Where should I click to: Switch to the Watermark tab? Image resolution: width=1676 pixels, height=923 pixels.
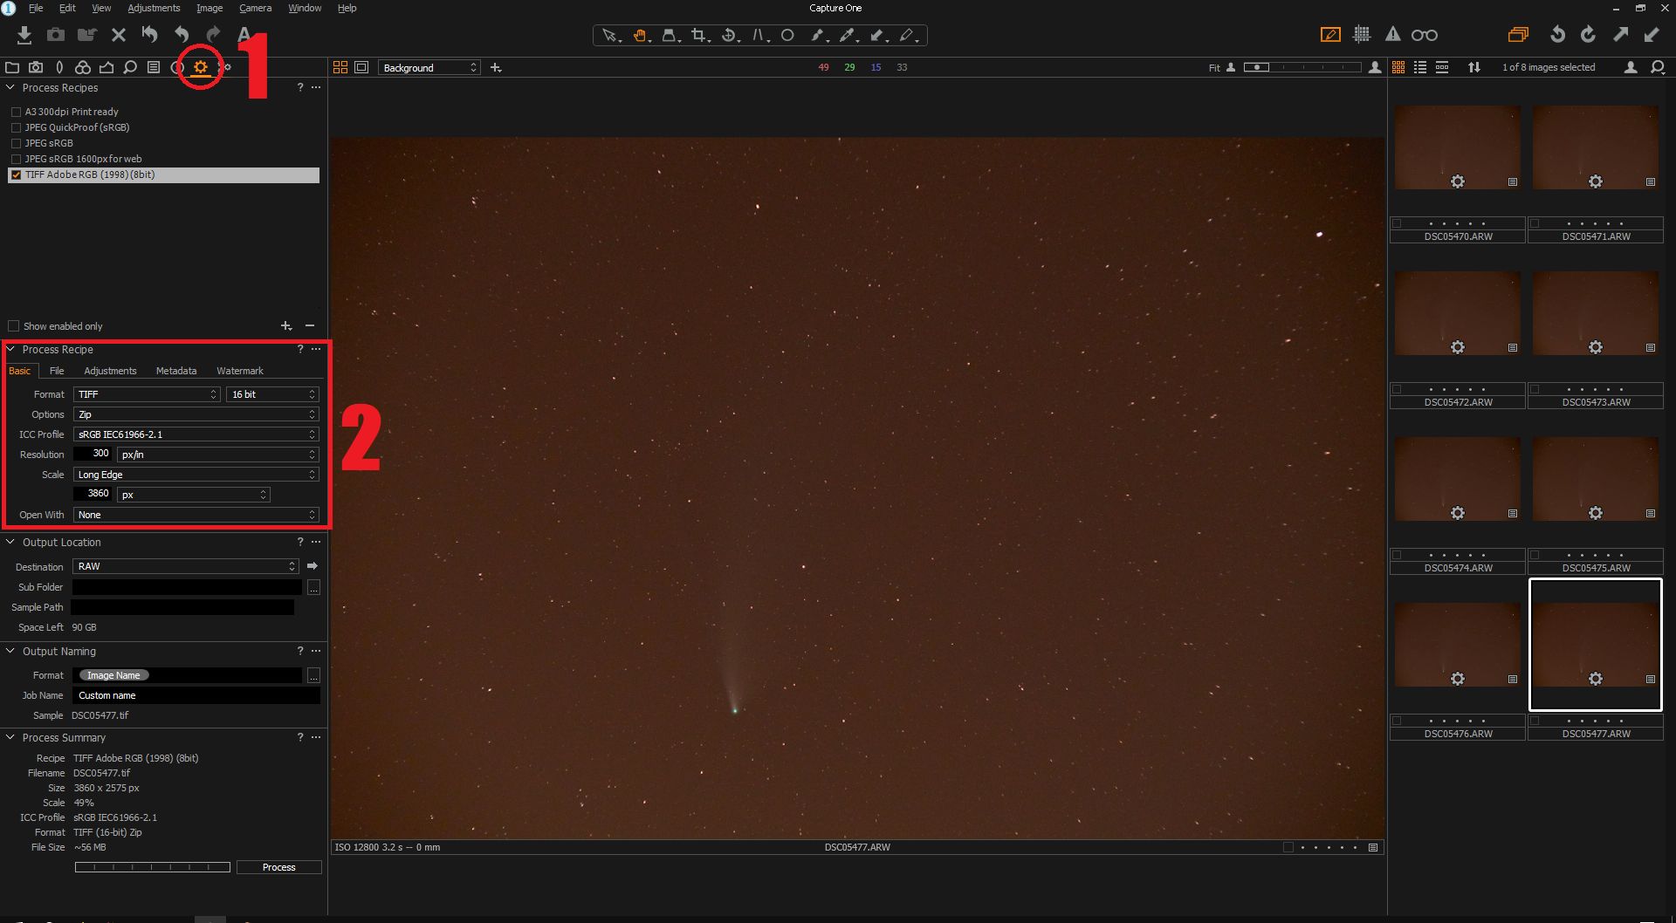tap(240, 371)
